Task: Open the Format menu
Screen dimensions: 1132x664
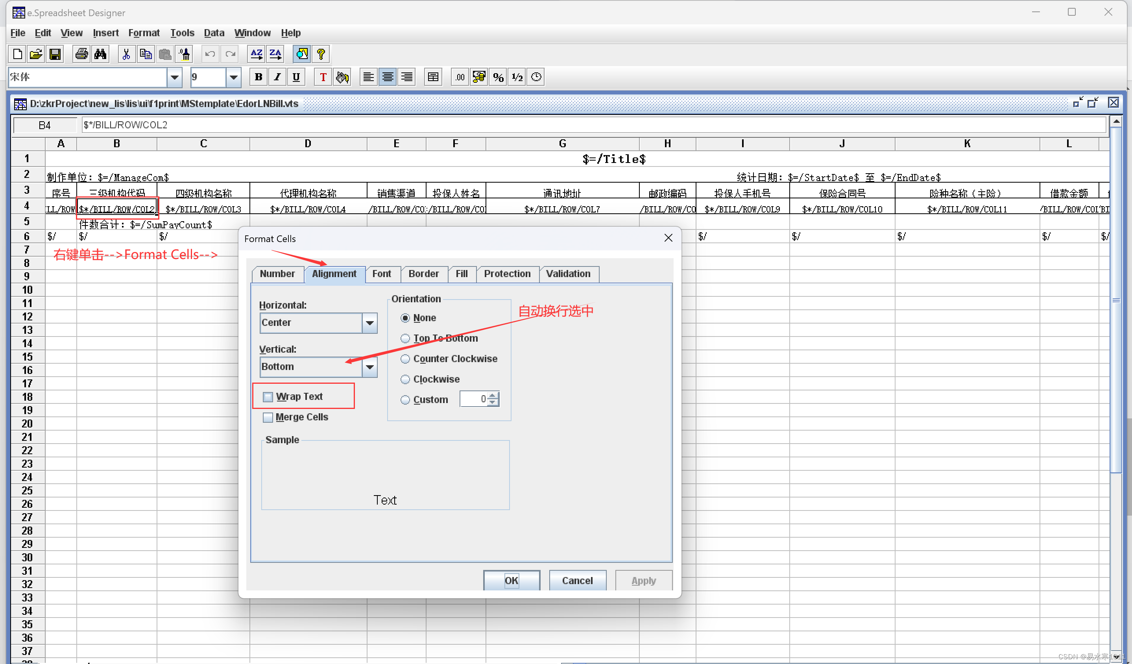Action: click(144, 32)
